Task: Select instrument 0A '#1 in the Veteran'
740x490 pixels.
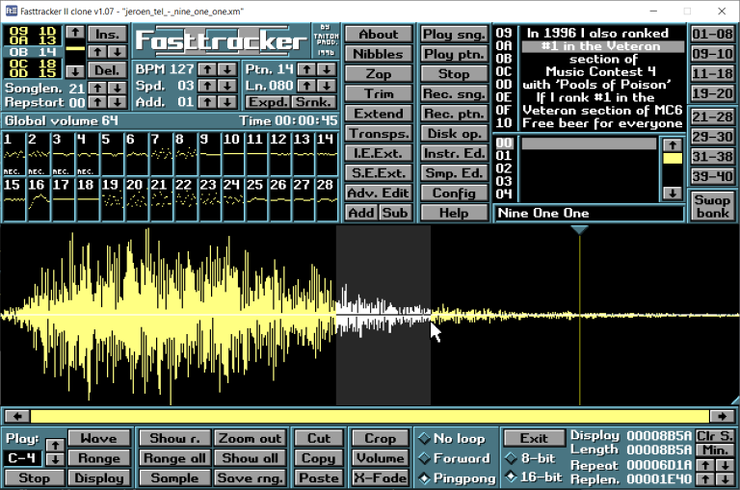Action: coord(602,46)
